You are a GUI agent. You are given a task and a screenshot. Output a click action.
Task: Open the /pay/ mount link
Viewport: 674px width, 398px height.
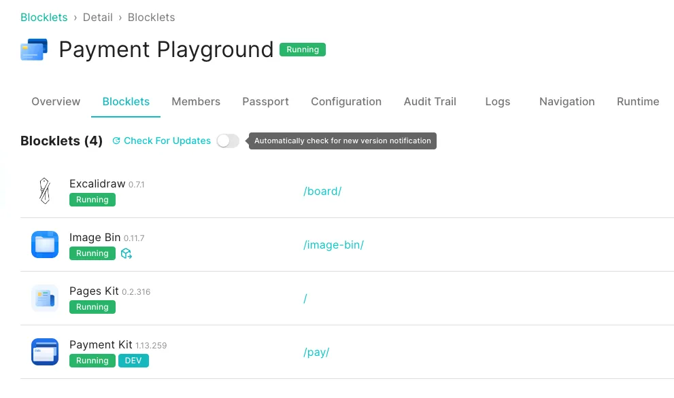316,352
